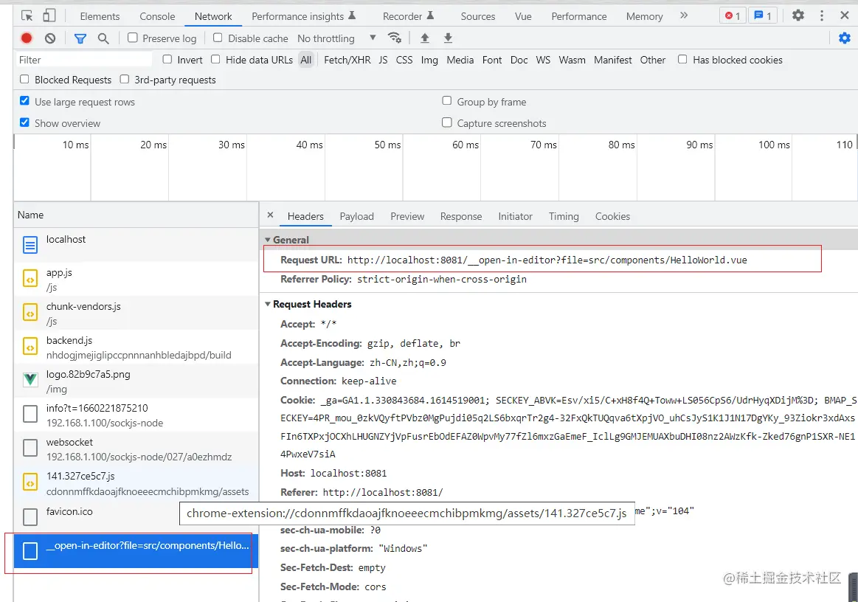Select the app.js script request
The height and width of the screenshot is (602, 858).
tap(136, 279)
